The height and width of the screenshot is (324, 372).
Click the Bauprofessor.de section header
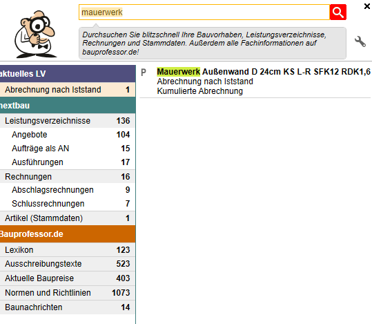click(x=68, y=234)
